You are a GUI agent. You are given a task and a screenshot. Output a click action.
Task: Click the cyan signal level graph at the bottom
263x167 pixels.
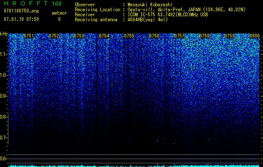(x=134, y=166)
